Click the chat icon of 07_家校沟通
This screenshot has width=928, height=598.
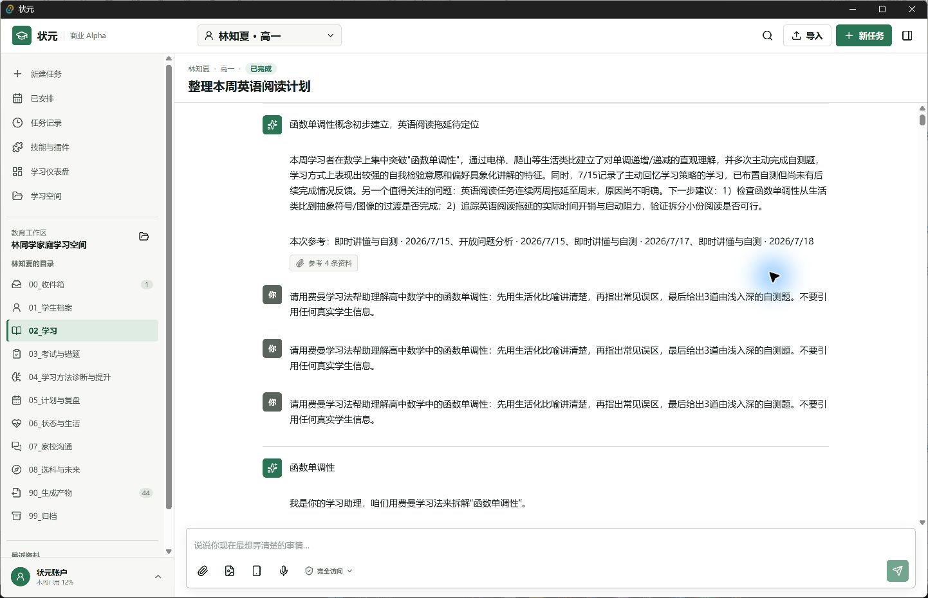pos(17,446)
